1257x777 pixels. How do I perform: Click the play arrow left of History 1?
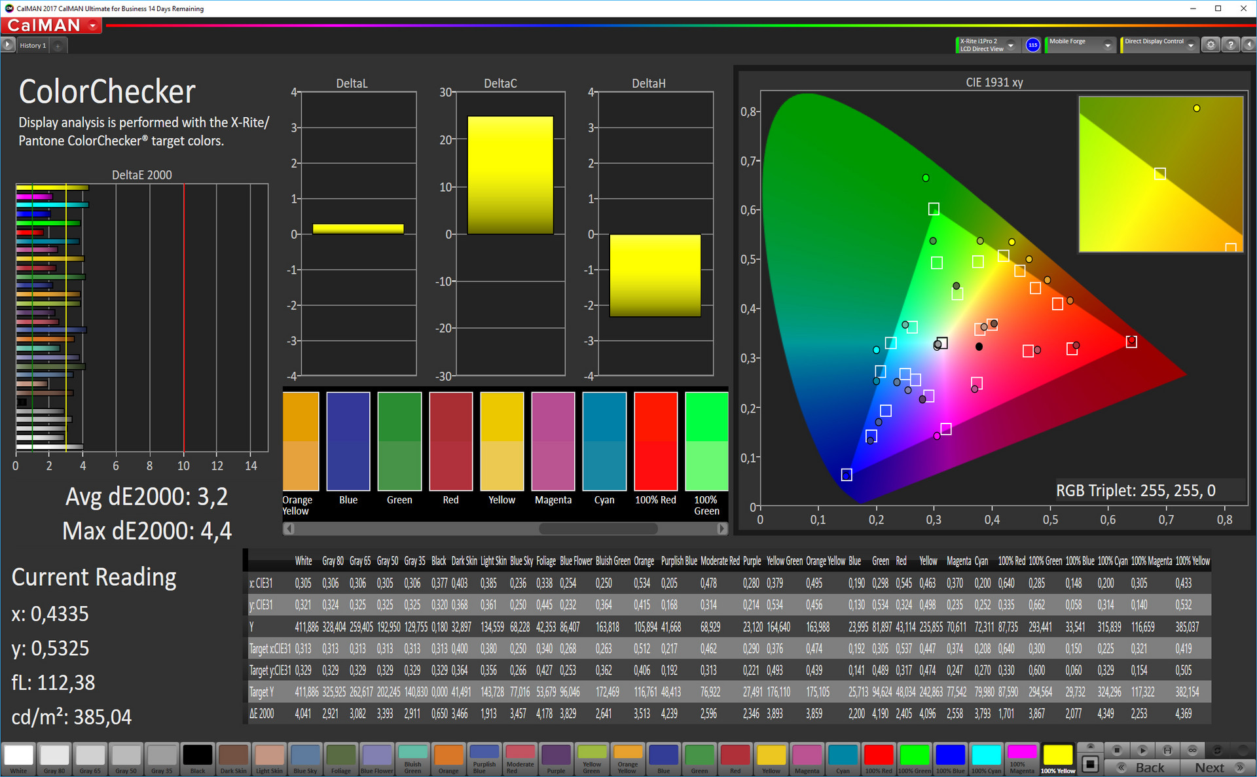pos(8,45)
